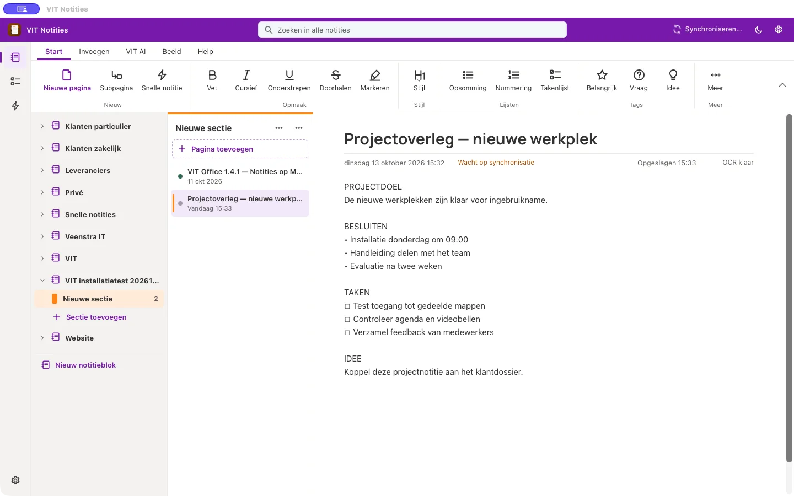Open the 'VIT Office 1.4.1' page in the list
The height and width of the screenshot is (496, 794).
[240, 176]
